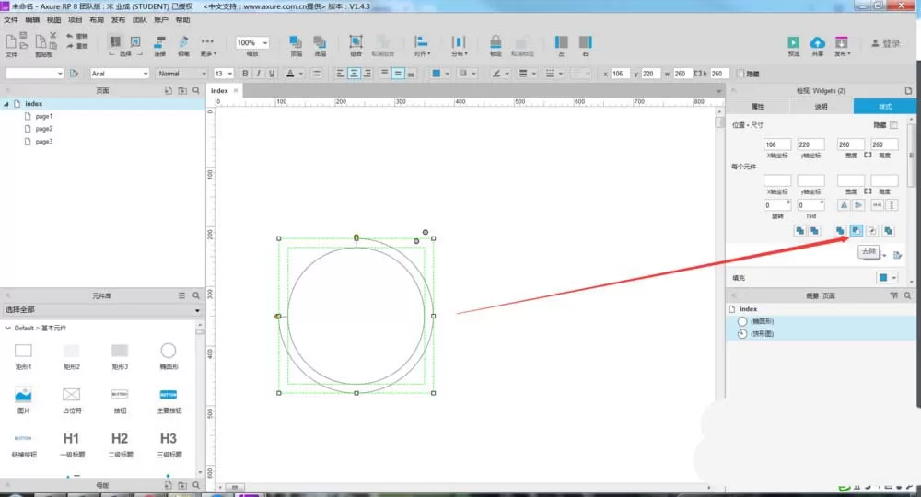Open the Arial font family dropdown

point(120,74)
